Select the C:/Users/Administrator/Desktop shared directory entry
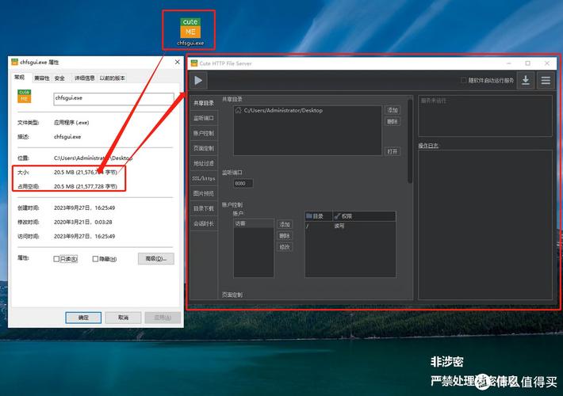 click(x=308, y=110)
